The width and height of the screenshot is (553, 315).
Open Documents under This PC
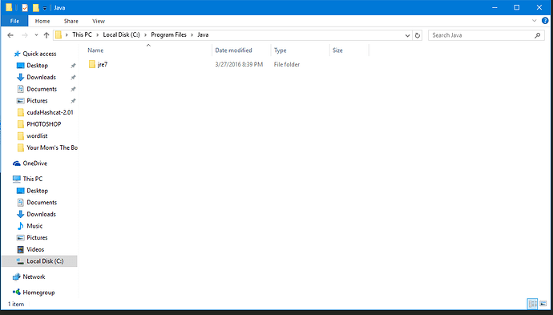[42, 203]
